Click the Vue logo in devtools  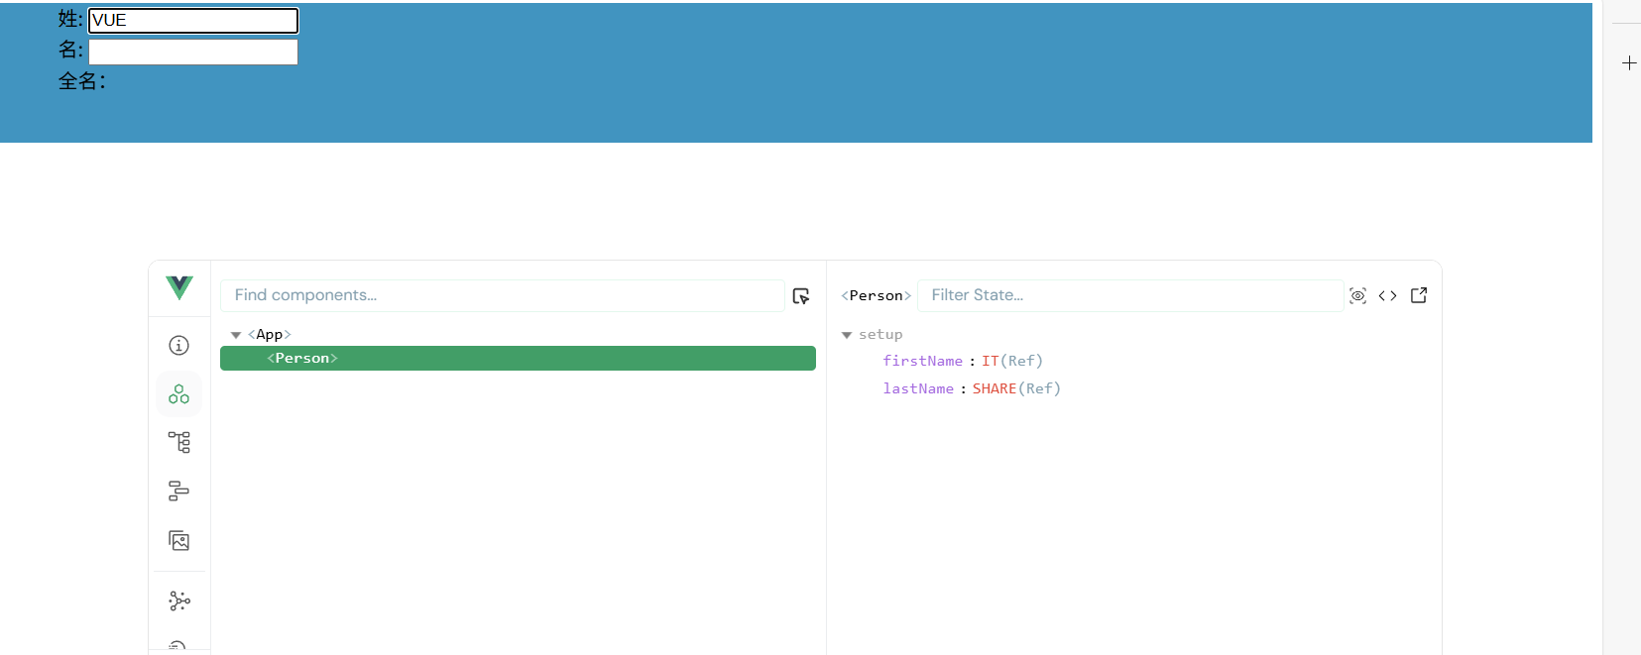click(x=179, y=288)
